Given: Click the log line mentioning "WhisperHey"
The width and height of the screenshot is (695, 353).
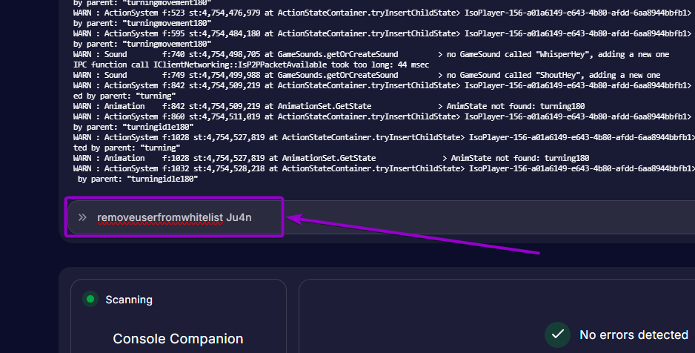Looking at the screenshot, I should pyautogui.click(x=371, y=55).
